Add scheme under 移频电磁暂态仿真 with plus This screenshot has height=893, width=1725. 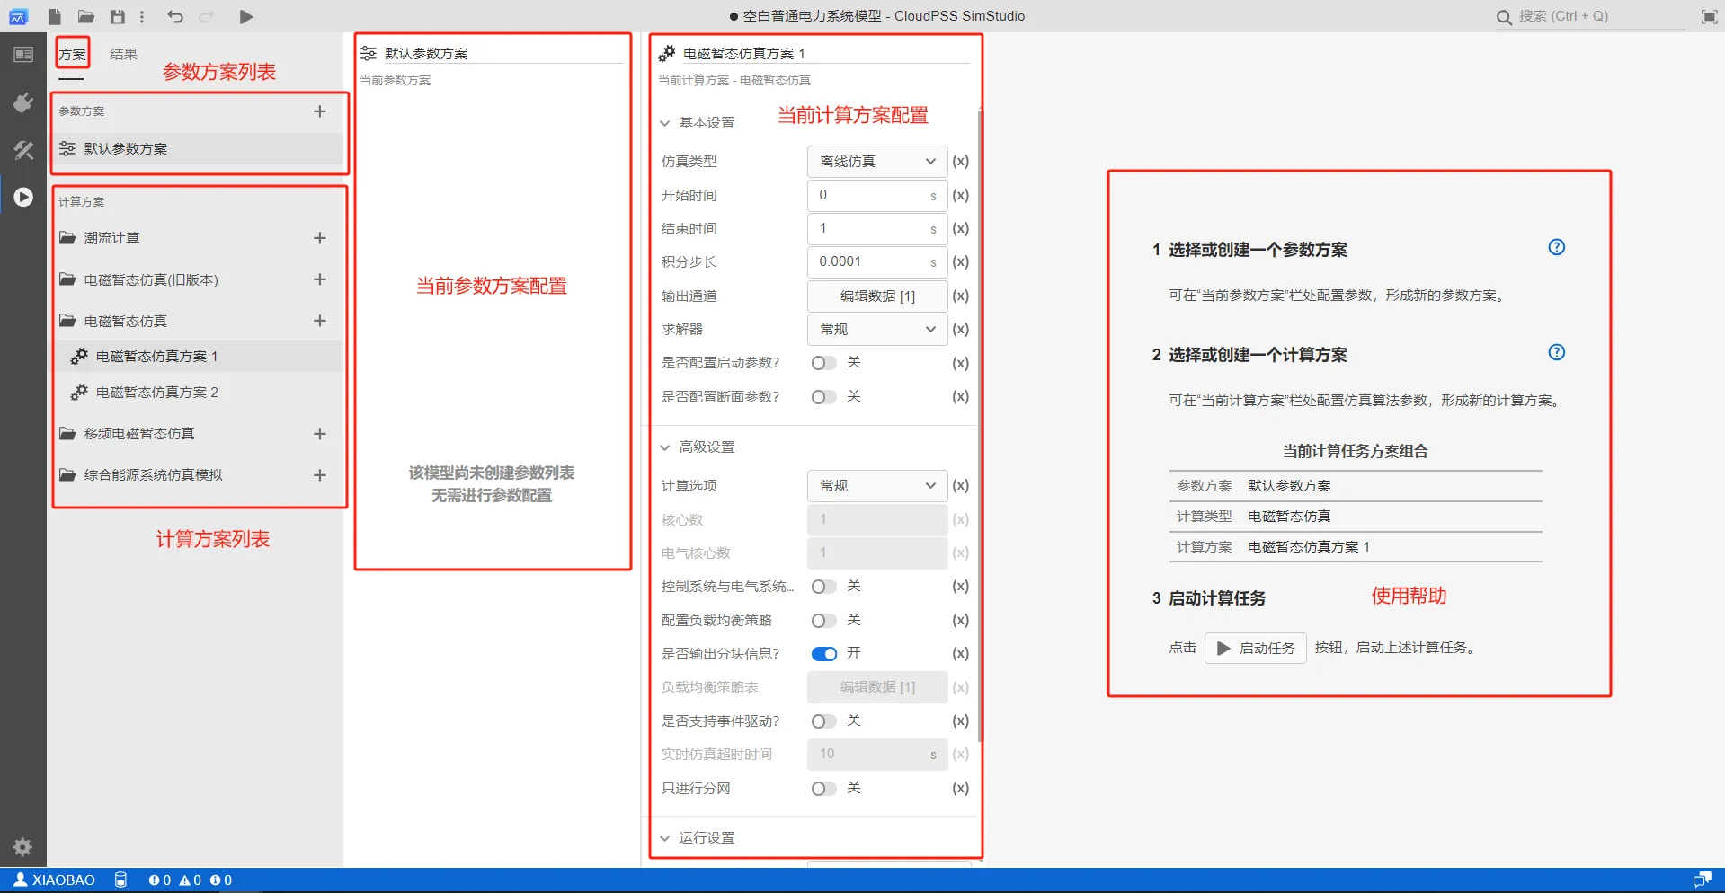click(319, 434)
